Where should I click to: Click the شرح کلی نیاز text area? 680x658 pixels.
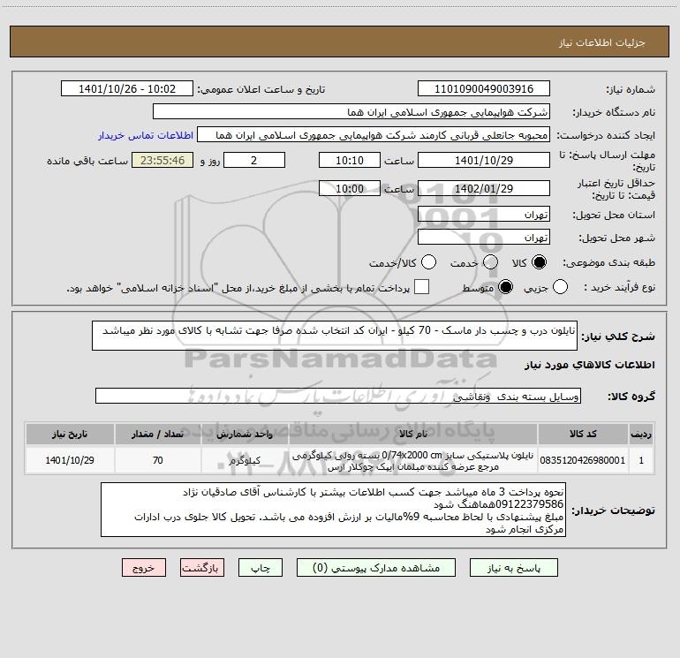(x=335, y=336)
